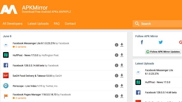Click the Search input field

157,24
